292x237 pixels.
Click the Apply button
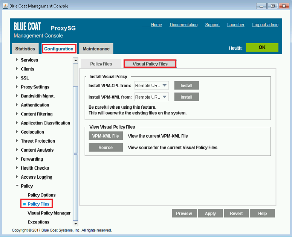(x=210, y=213)
